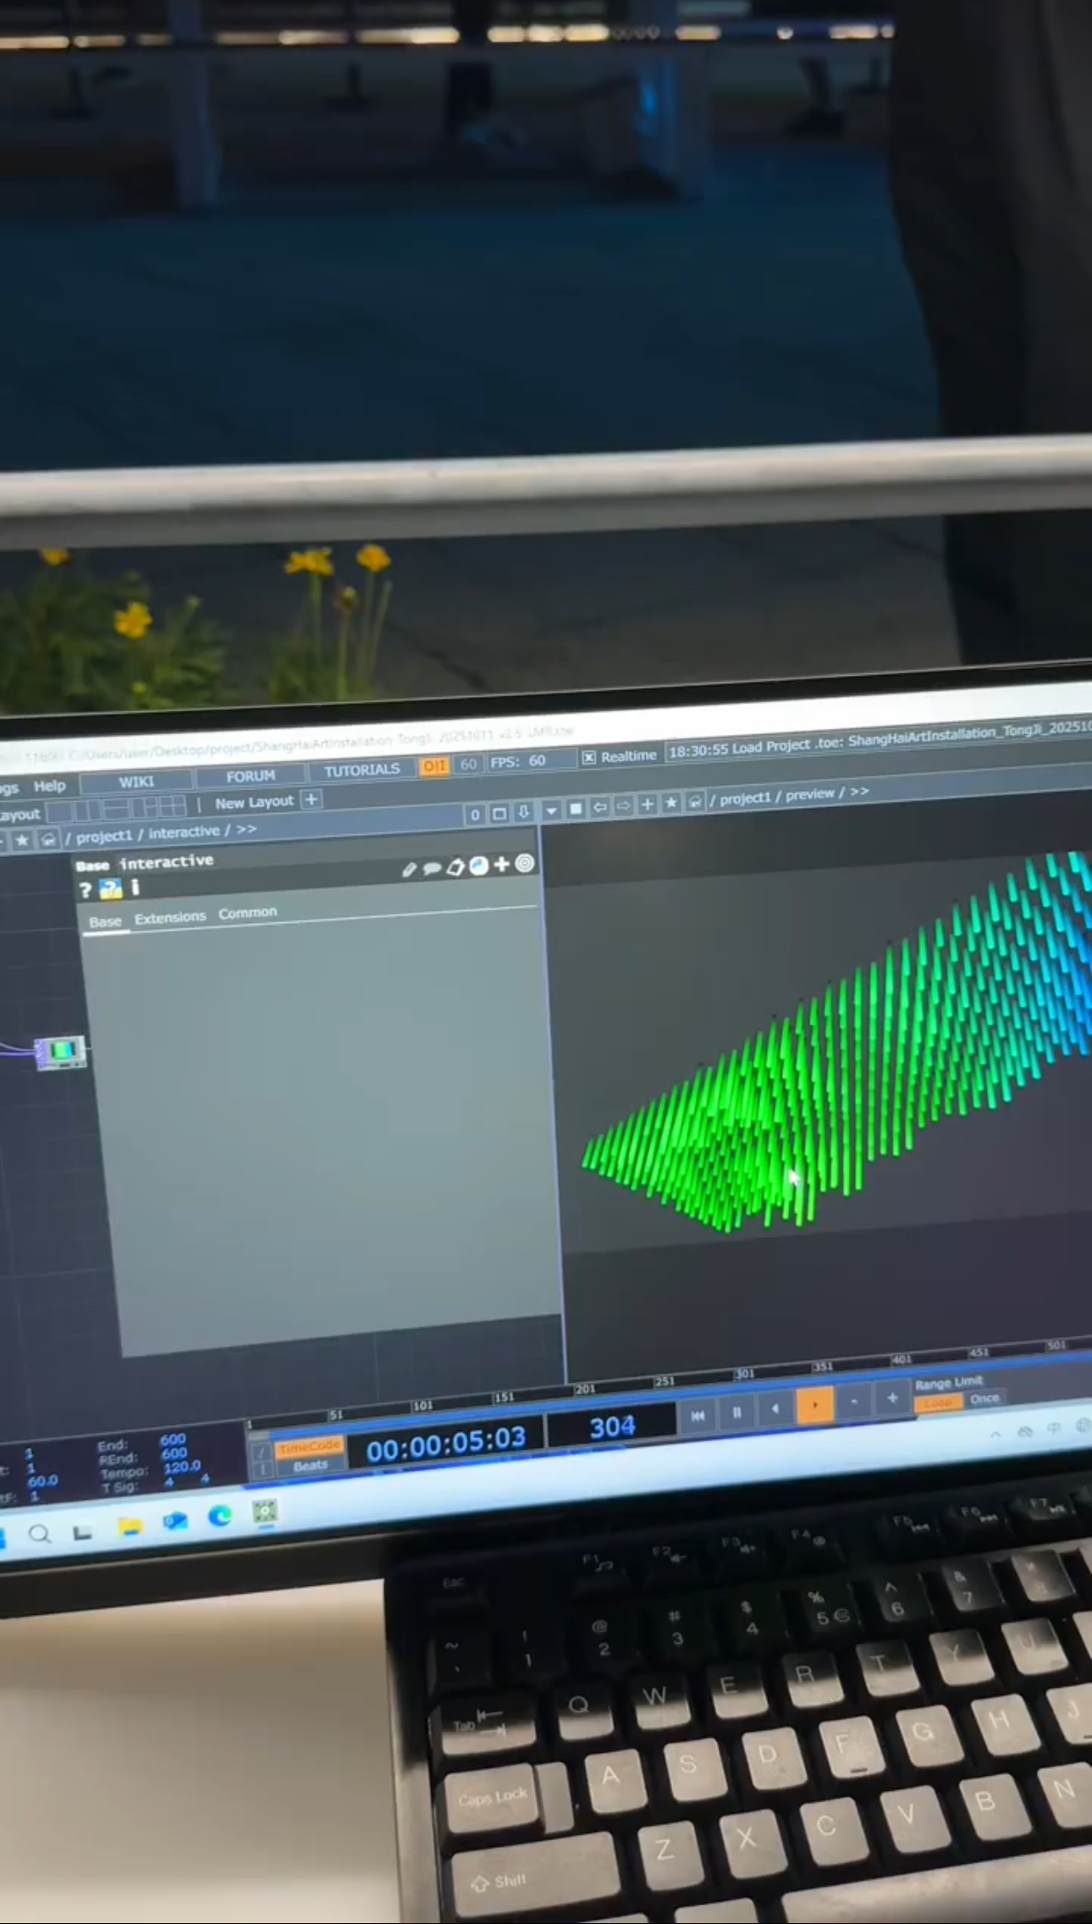Set time display to Beats

[x=310, y=1466]
